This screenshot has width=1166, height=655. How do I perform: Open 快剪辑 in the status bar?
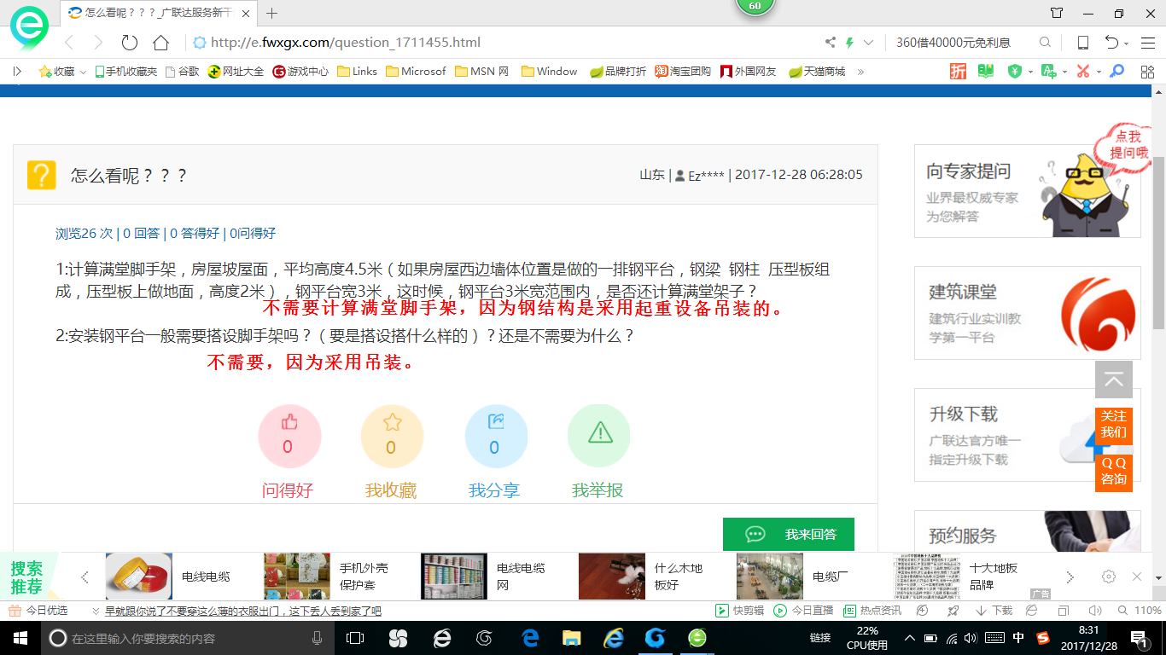740,611
